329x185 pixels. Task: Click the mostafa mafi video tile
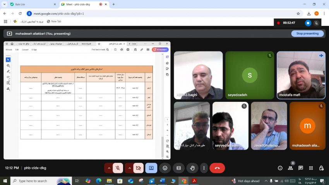[301, 75]
